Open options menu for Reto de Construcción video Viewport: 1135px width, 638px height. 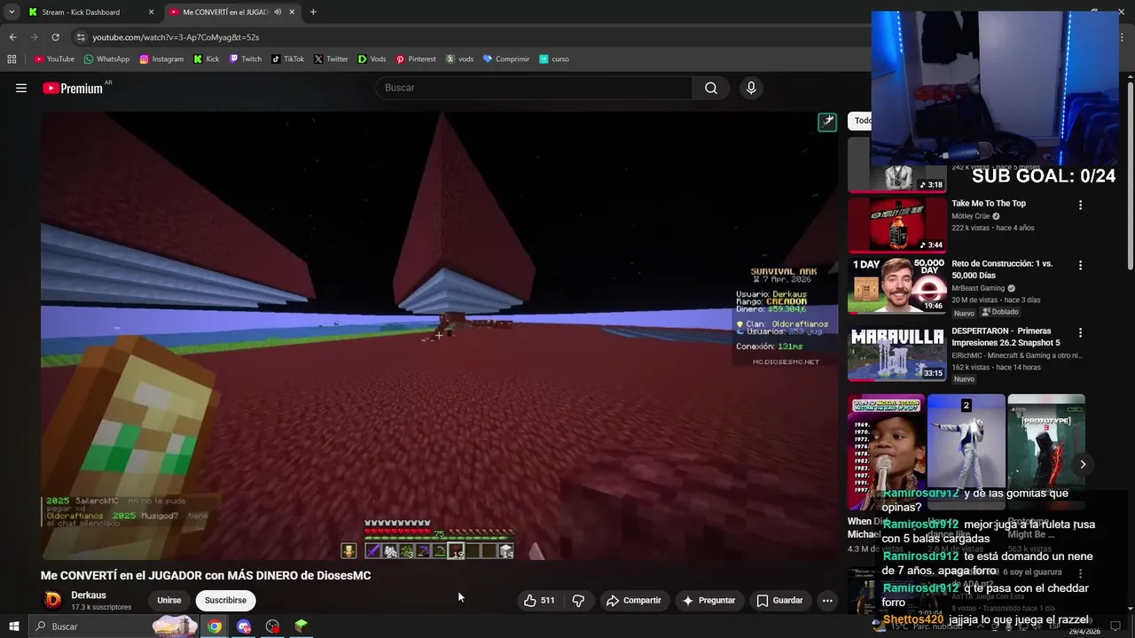[x=1080, y=265]
